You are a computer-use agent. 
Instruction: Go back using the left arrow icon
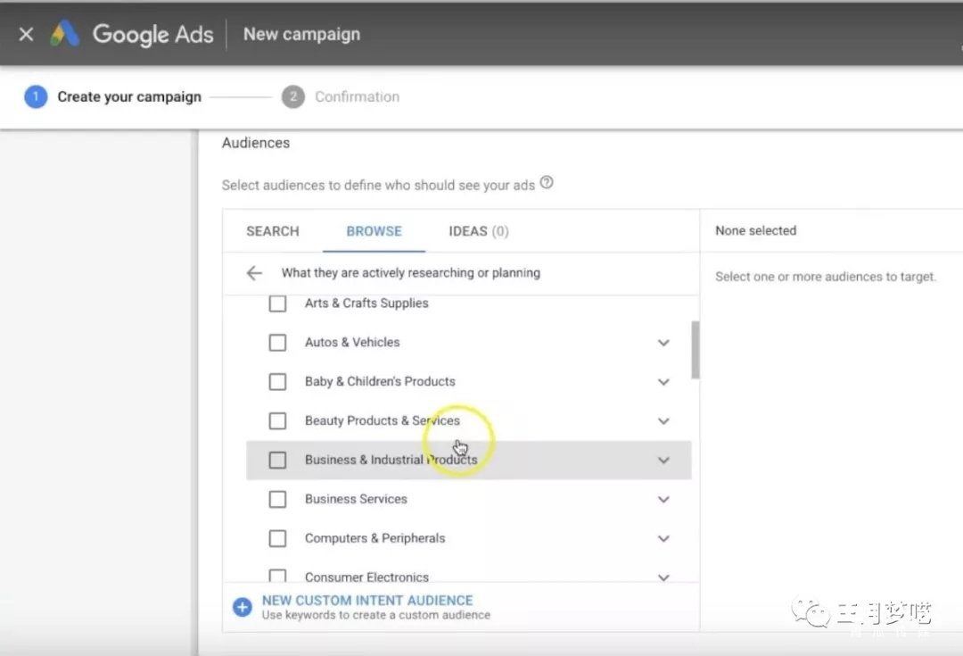point(255,273)
